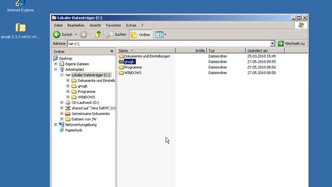332x187 pixels.
Task: Open Papierkorb recycle bin in tree
Action: click(74, 130)
